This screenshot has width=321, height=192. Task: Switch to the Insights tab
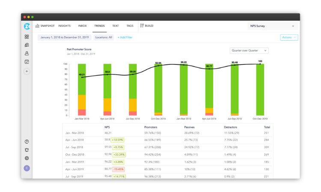point(65,26)
